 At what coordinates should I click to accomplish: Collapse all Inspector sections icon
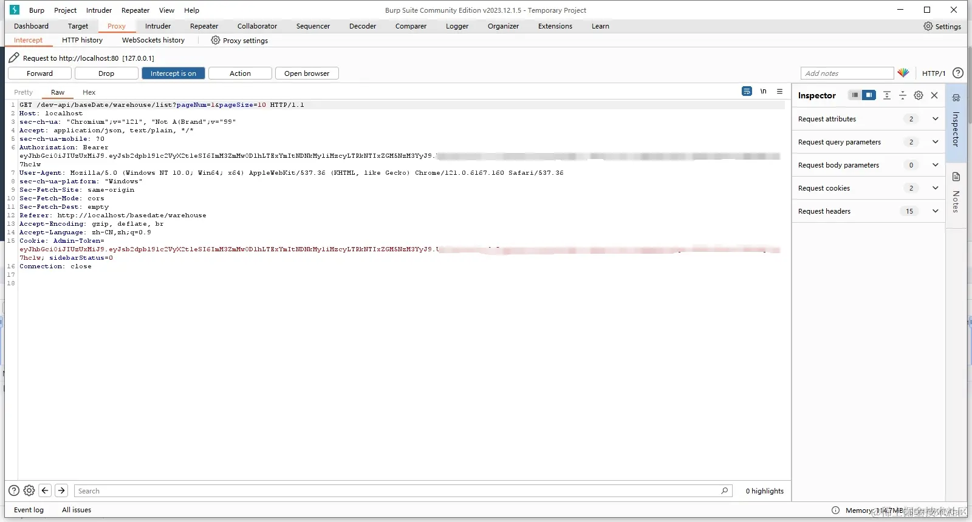tap(903, 95)
